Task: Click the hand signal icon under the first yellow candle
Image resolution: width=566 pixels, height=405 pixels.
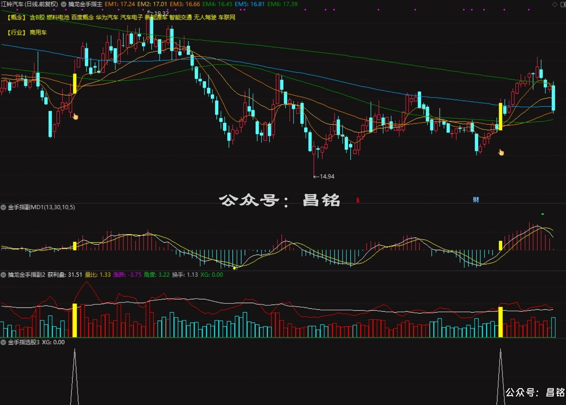Action: point(75,117)
